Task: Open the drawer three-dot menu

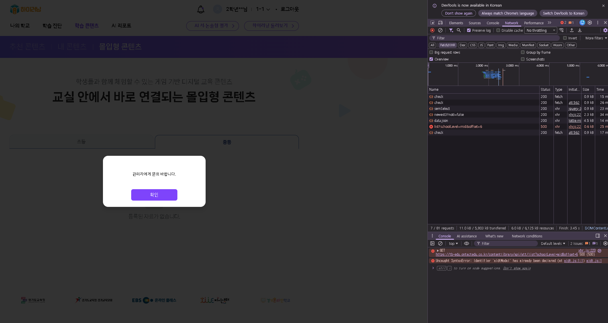Action: click(432, 236)
